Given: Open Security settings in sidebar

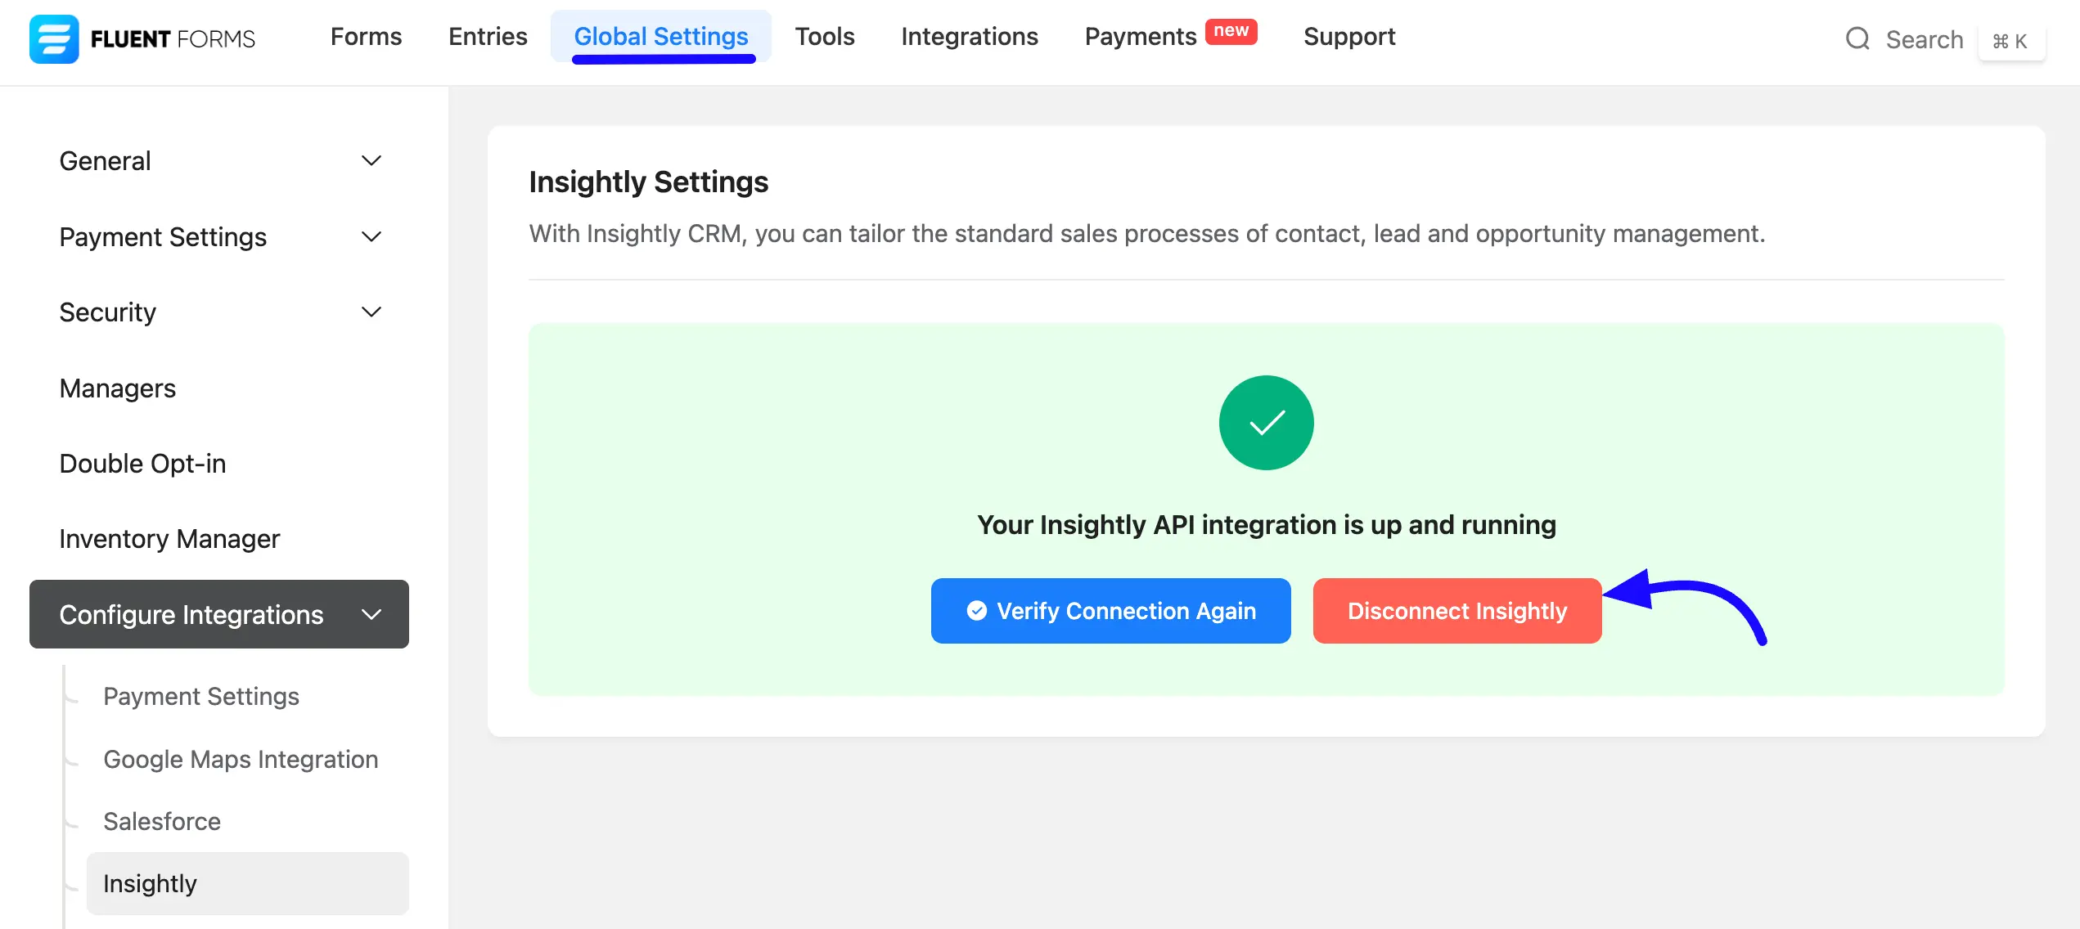Looking at the screenshot, I should click(107, 312).
